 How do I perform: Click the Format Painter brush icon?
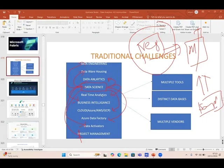9,29
